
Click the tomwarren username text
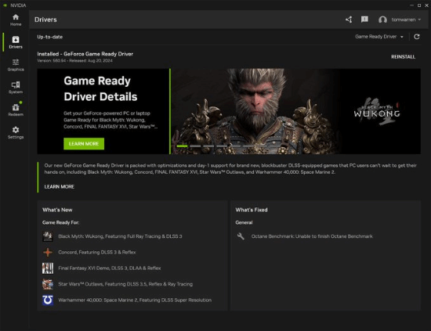click(404, 20)
